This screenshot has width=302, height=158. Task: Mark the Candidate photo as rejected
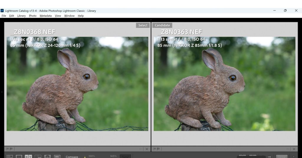click(158, 149)
